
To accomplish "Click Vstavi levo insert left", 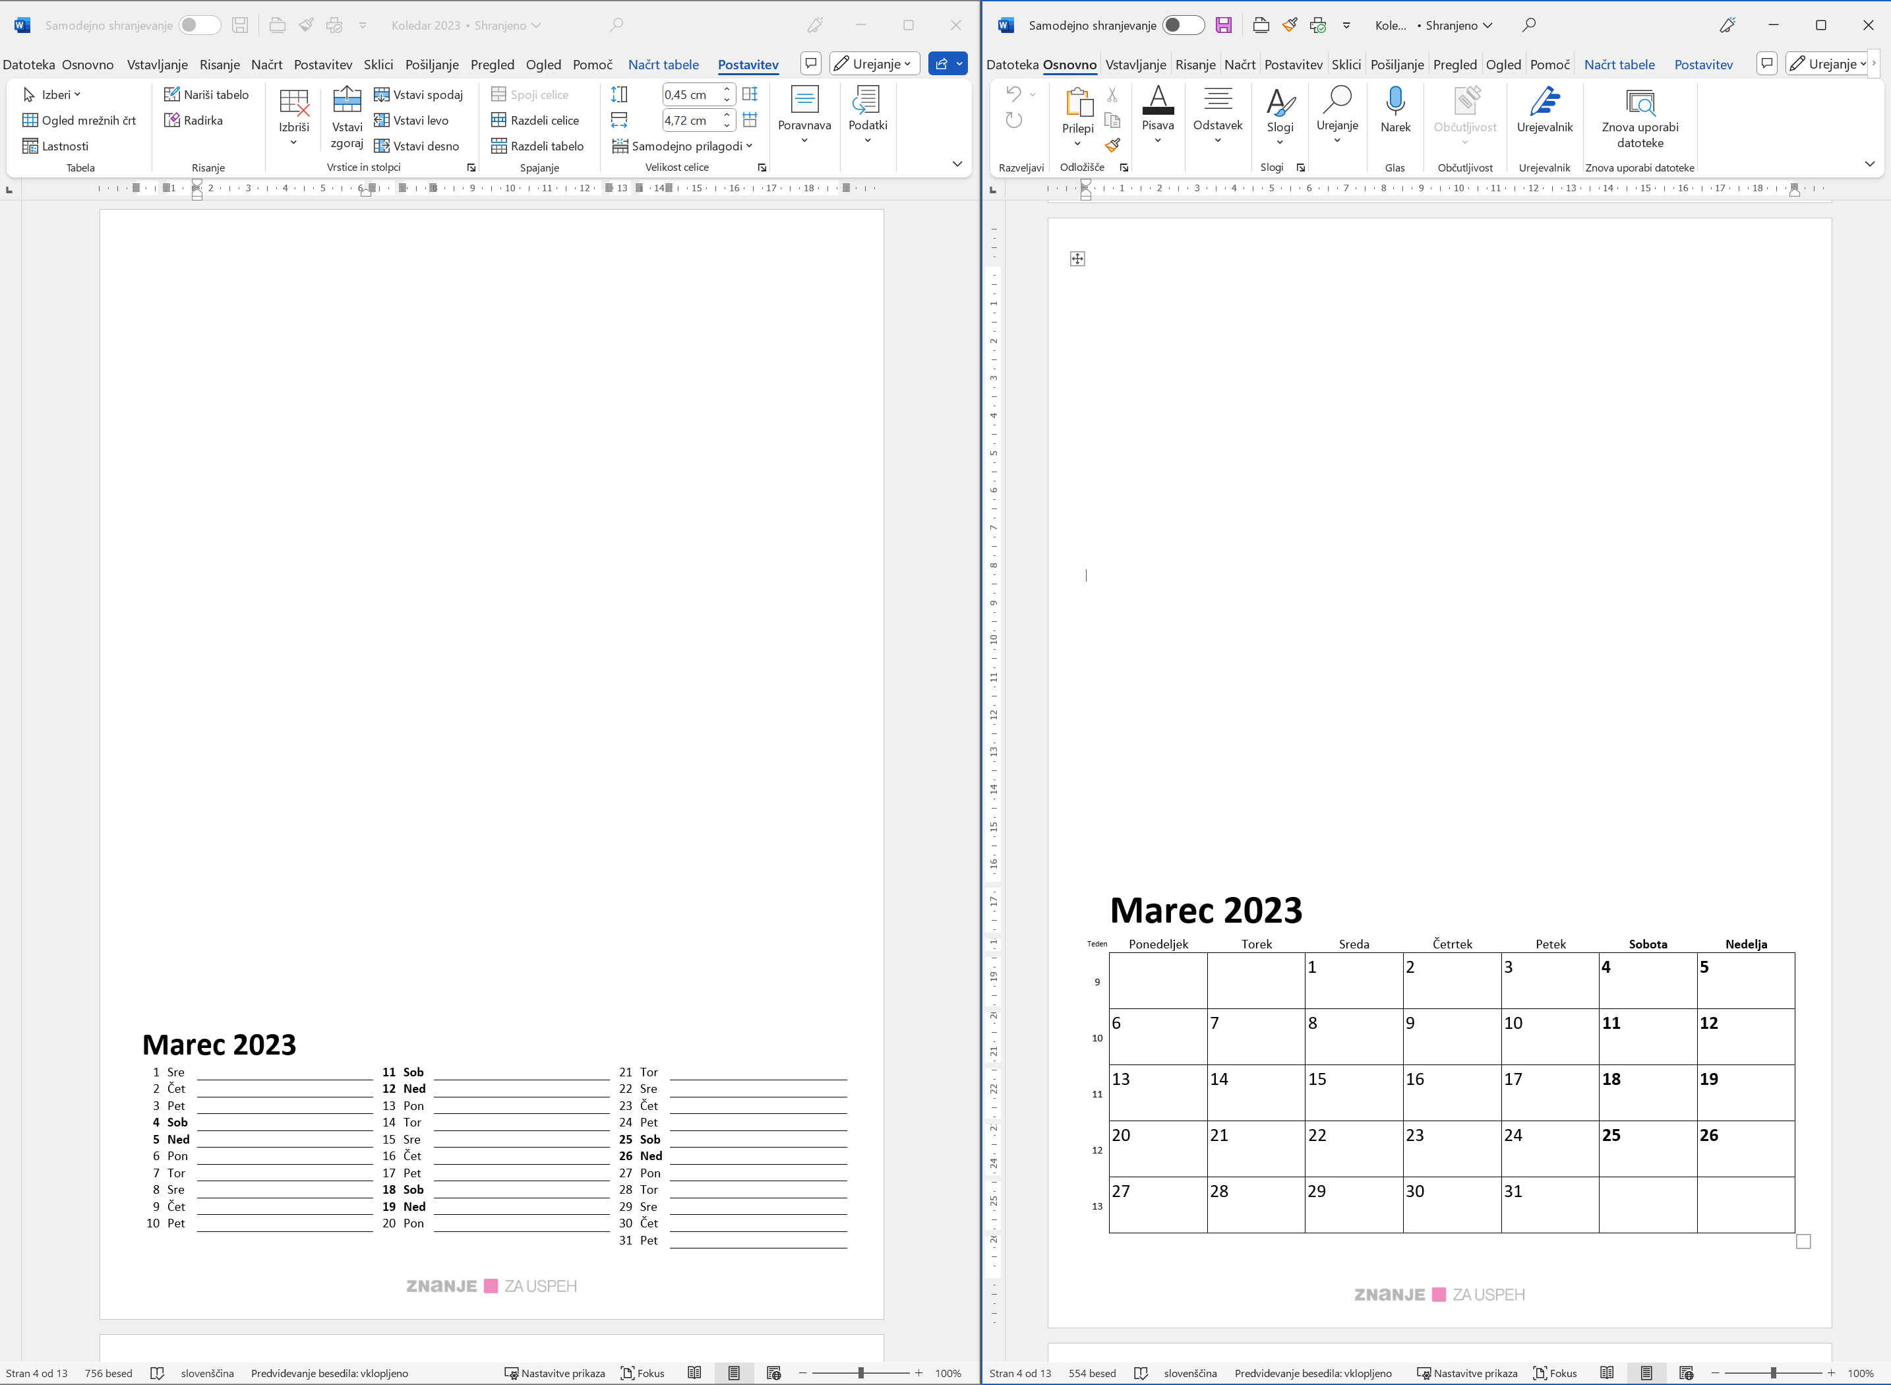I will point(411,120).
